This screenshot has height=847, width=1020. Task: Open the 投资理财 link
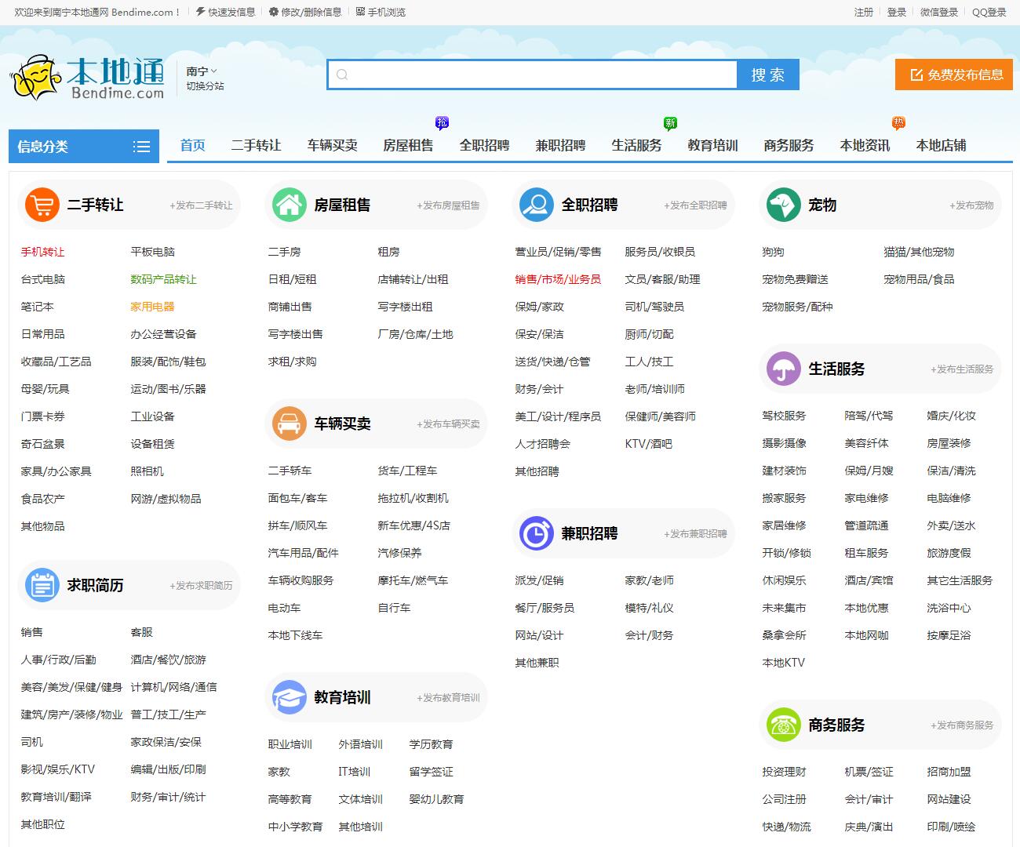784,772
